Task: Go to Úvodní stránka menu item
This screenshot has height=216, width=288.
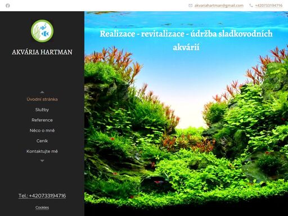Action: pos(42,99)
